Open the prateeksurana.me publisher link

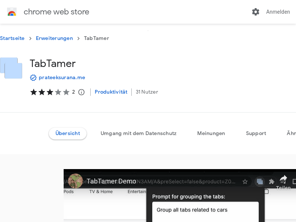[x=62, y=78]
